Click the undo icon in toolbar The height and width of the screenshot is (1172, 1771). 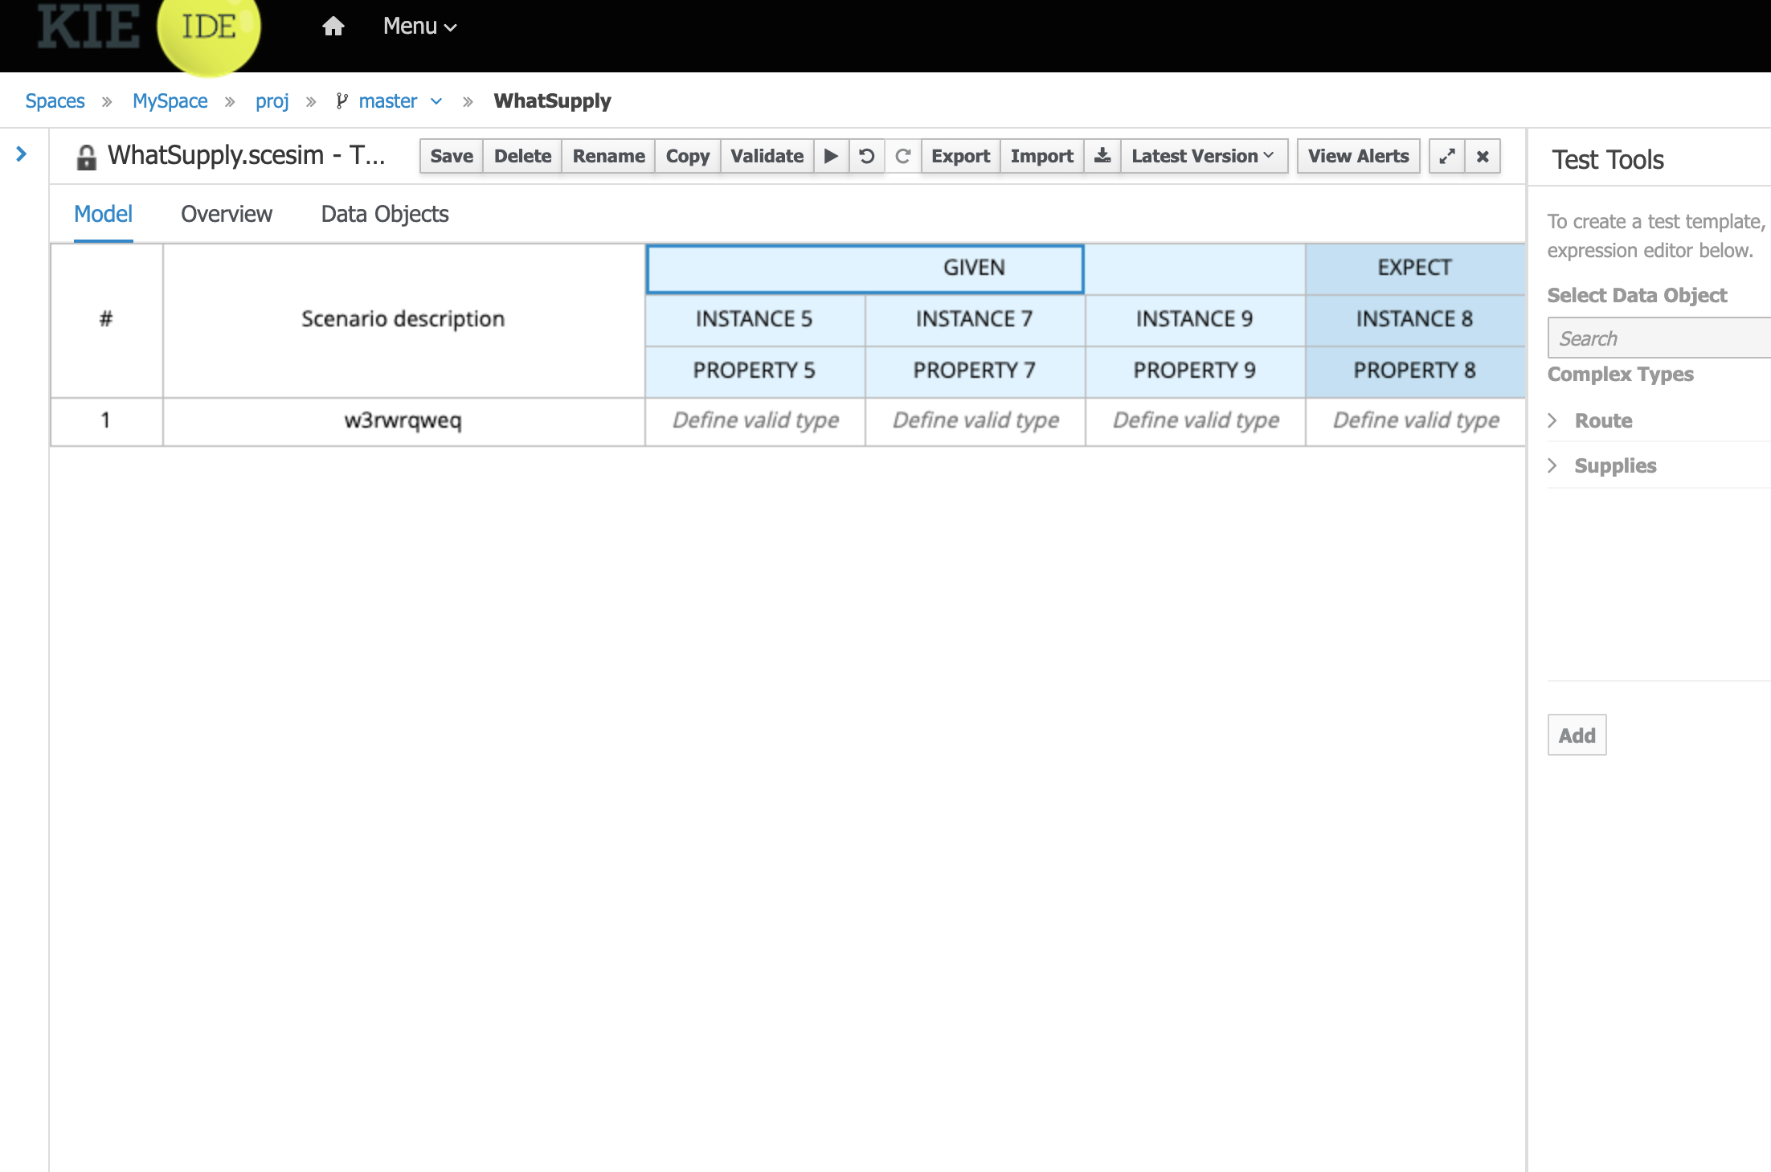(x=866, y=156)
